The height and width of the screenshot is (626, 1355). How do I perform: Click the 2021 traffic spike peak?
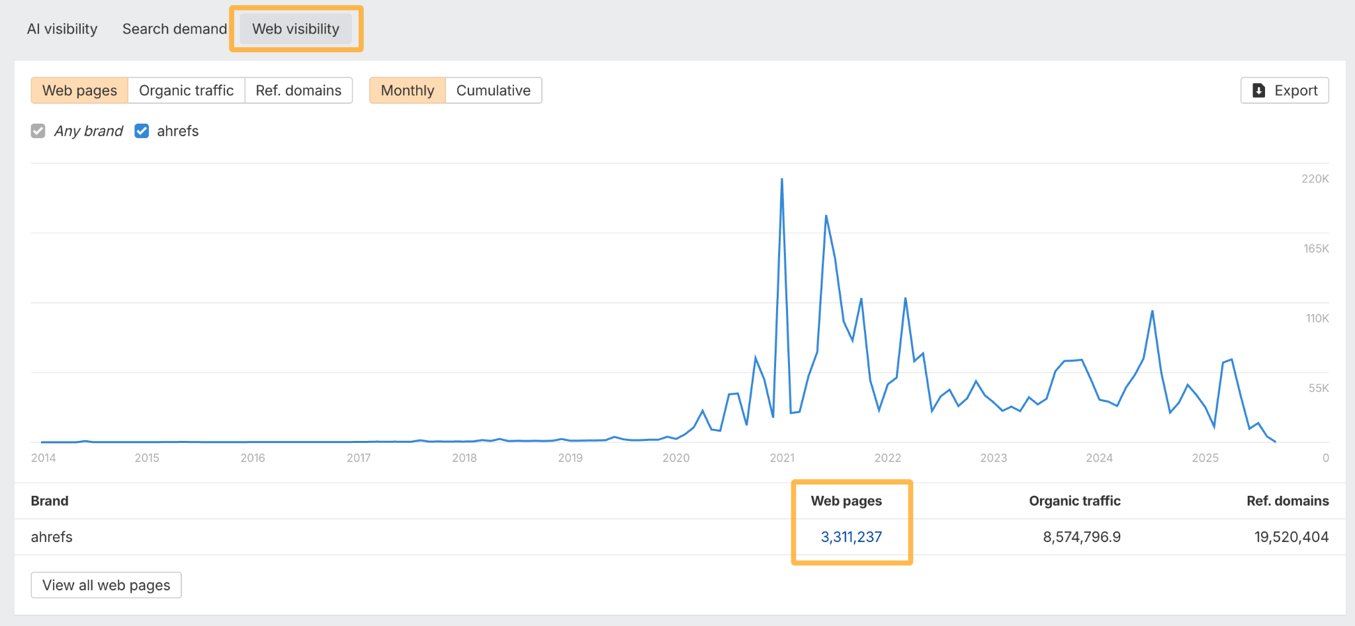pos(782,180)
